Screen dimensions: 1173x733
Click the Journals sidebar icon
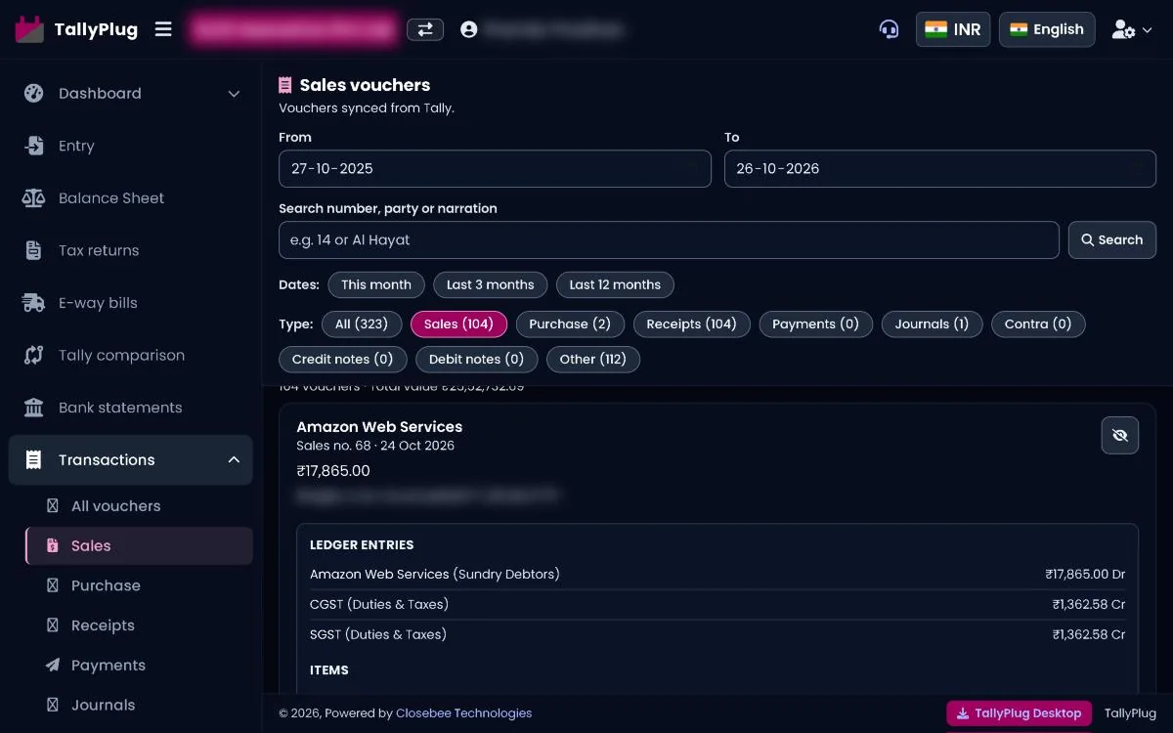(53, 705)
